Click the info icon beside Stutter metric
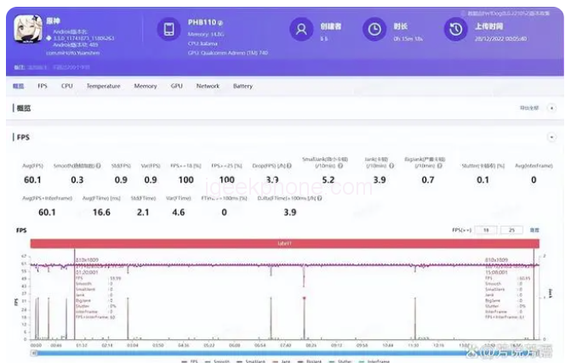This screenshot has height=363, width=565. [503, 166]
